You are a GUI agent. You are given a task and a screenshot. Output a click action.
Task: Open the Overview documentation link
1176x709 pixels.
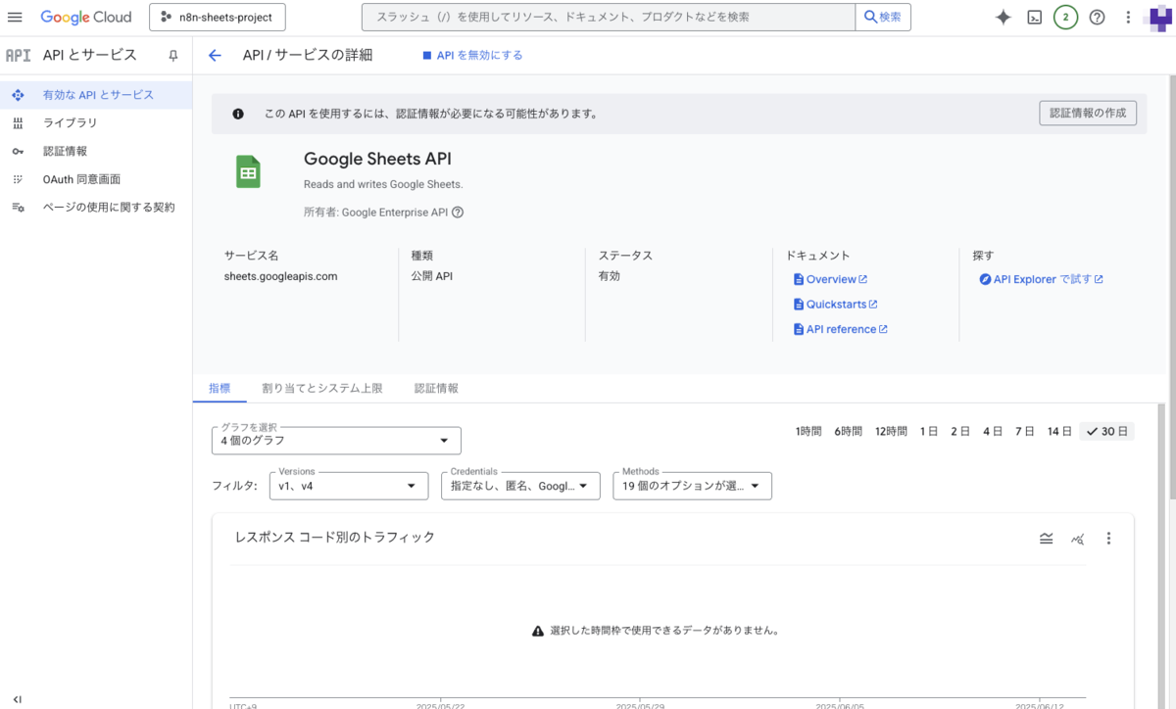tap(830, 280)
